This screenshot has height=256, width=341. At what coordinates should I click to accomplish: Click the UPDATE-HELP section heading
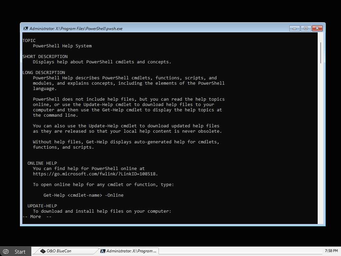42,206
